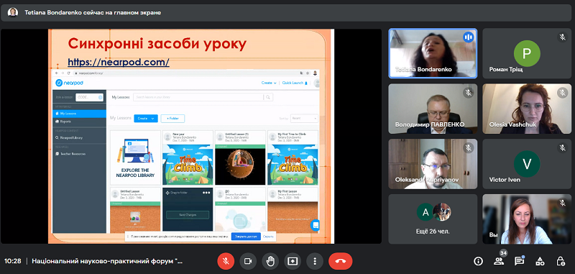Click the join lesson CODE input field
575x274 pixels.
coord(89,97)
